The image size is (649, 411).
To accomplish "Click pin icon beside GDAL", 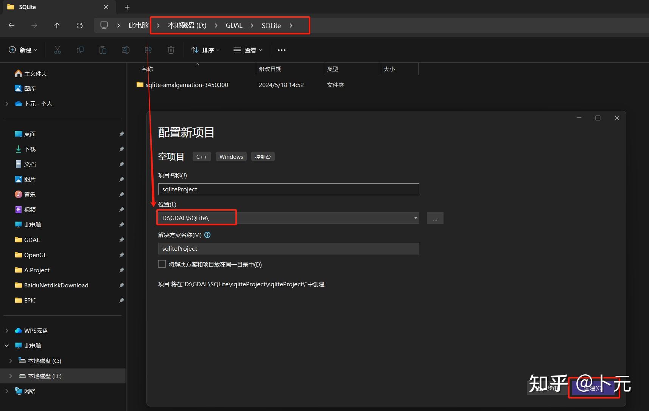I will [x=121, y=240].
